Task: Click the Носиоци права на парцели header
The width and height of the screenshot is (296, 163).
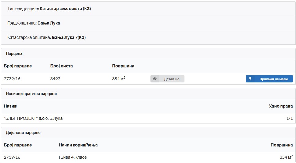Action: click(x=31, y=94)
